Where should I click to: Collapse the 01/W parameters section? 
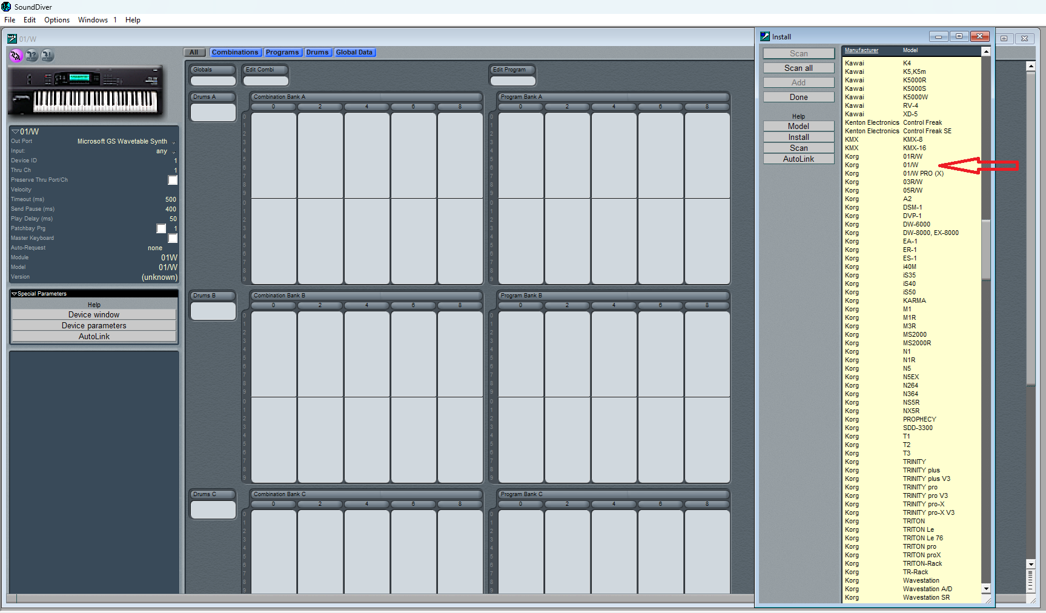tap(15, 131)
